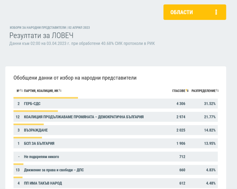Screen dimensions: 237x189
Task: Select the БСП ЗА БЪЛГАРИЯ row
Action: coord(116,143)
